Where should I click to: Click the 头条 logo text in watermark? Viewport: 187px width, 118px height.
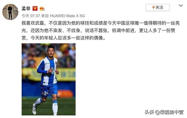pyautogui.click(x=149, y=112)
